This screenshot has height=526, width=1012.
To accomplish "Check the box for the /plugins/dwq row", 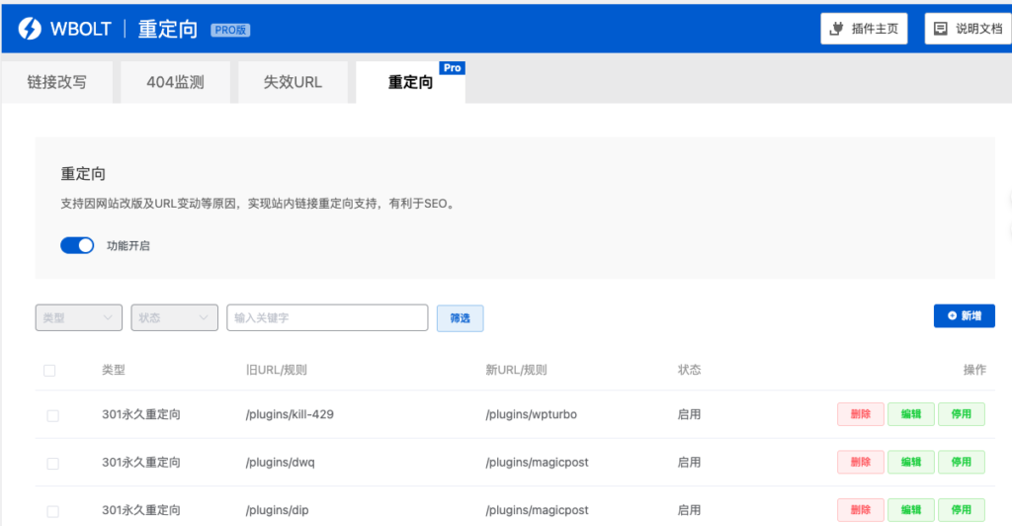I will [53, 463].
